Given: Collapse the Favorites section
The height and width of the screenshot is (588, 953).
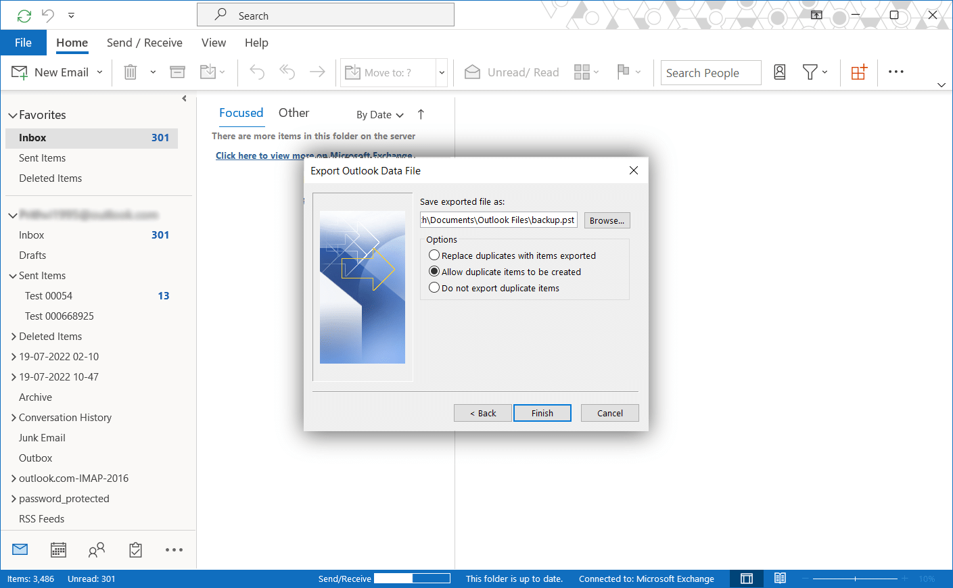Looking at the screenshot, I should [x=12, y=116].
